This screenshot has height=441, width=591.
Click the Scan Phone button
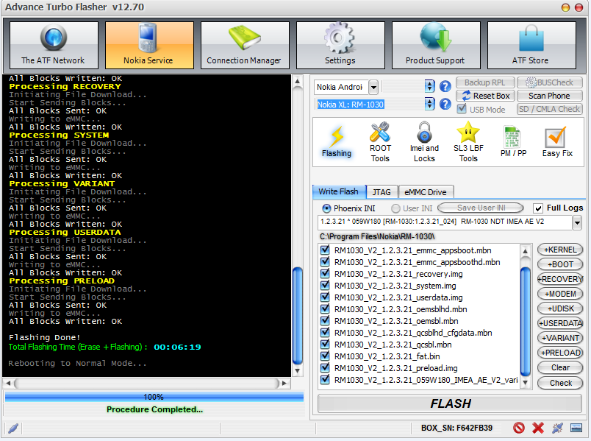[550, 96]
